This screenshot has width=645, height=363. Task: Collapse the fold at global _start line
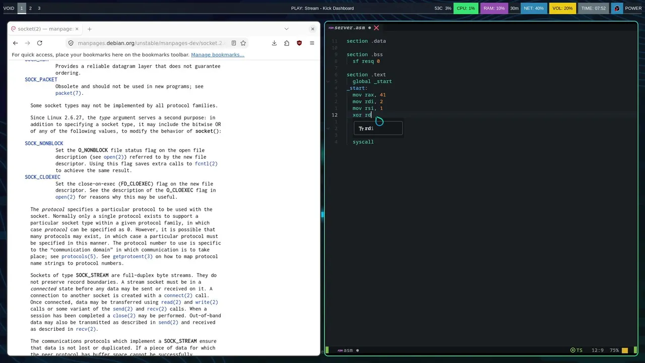pos(329,81)
